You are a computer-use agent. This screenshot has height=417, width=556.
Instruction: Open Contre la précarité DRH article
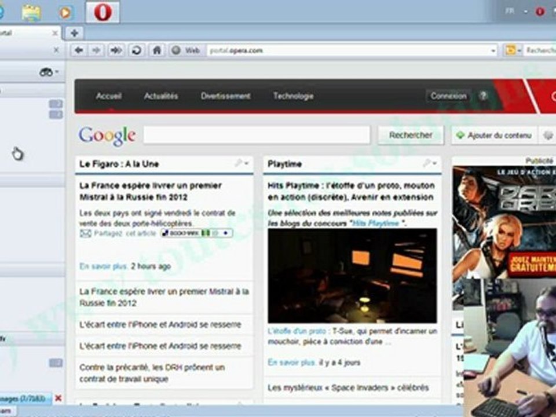point(152,373)
